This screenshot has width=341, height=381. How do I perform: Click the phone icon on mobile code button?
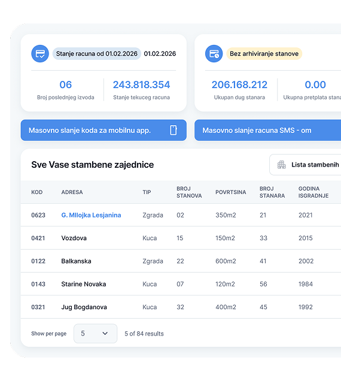coord(173,130)
